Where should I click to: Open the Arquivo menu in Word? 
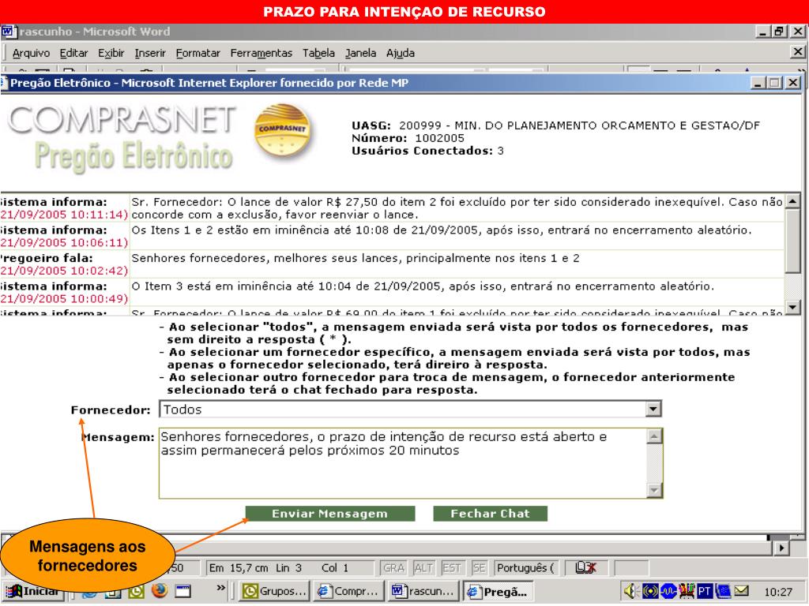[31, 53]
